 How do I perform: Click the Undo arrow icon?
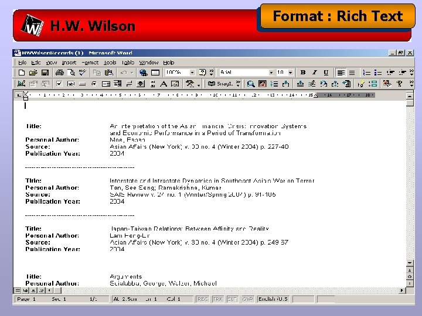[x=124, y=73]
